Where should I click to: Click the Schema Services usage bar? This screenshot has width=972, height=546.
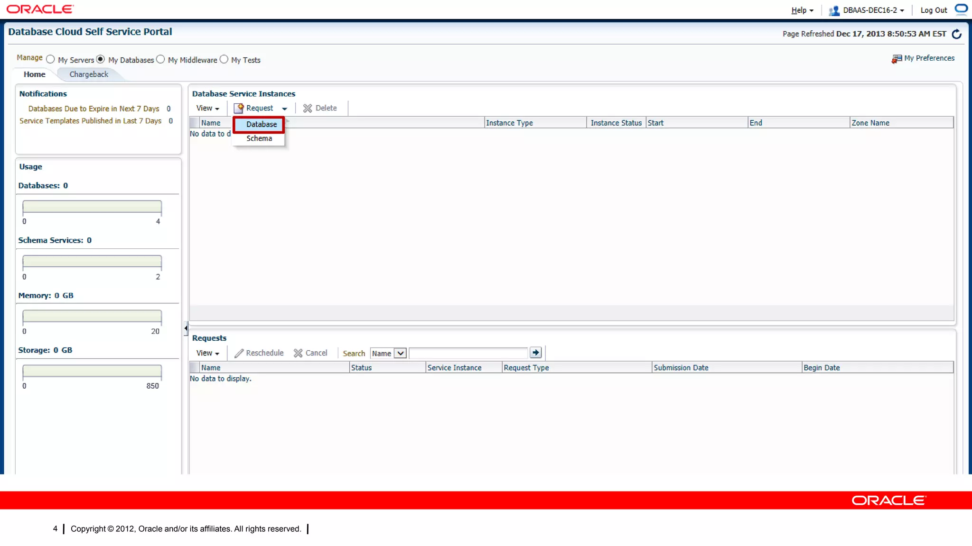pyautogui.click(x=92, y=262)
